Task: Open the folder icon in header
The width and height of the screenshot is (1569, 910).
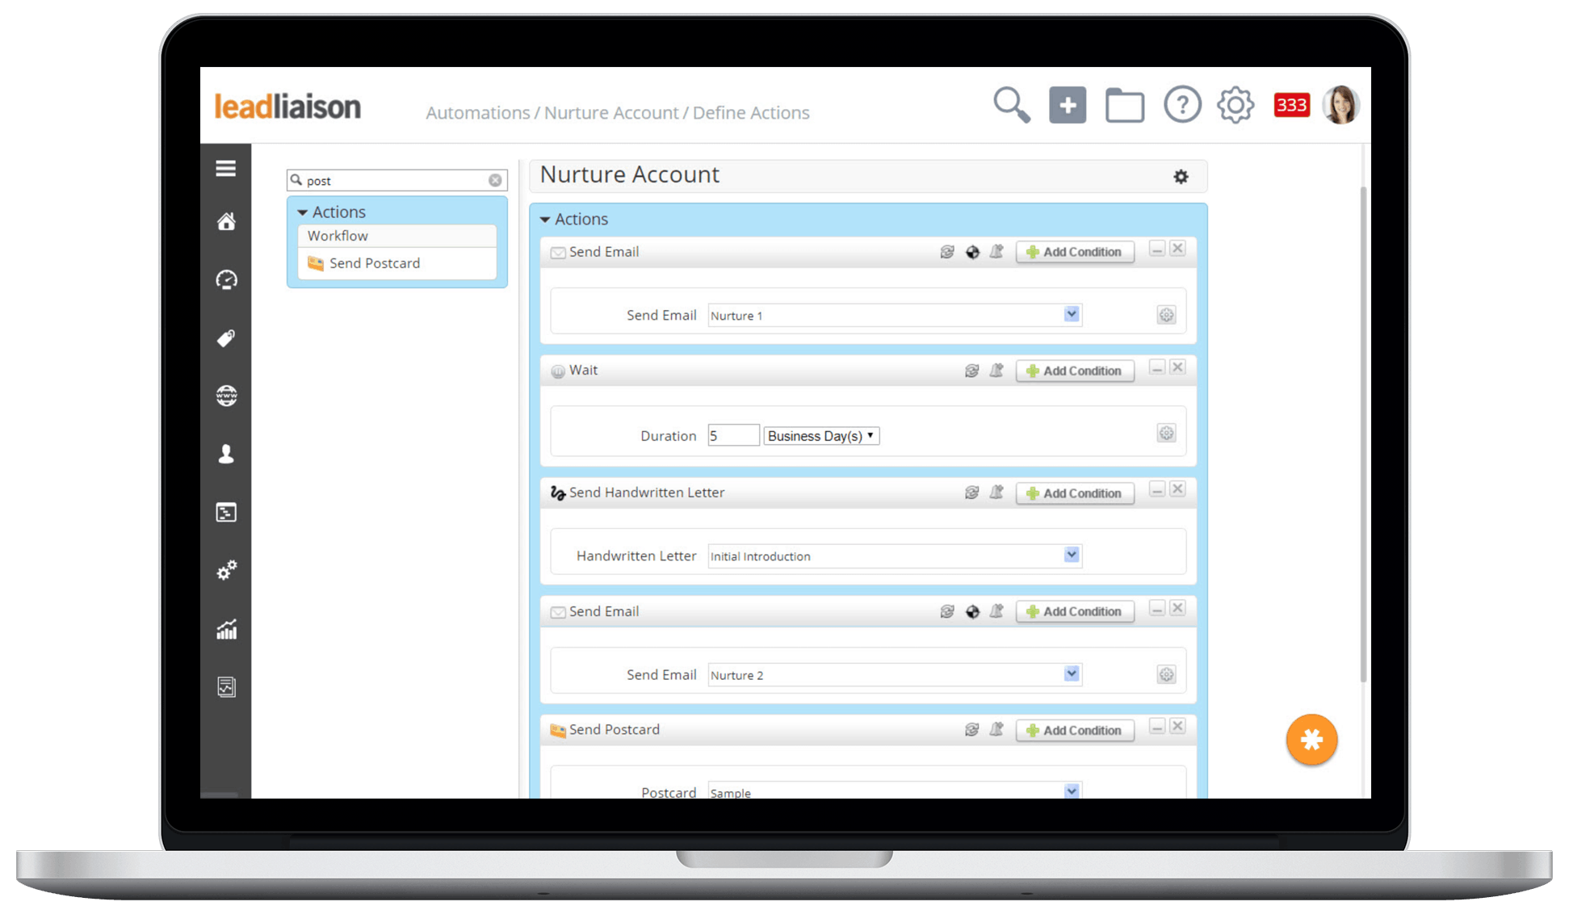Action: click(1125, 105)
